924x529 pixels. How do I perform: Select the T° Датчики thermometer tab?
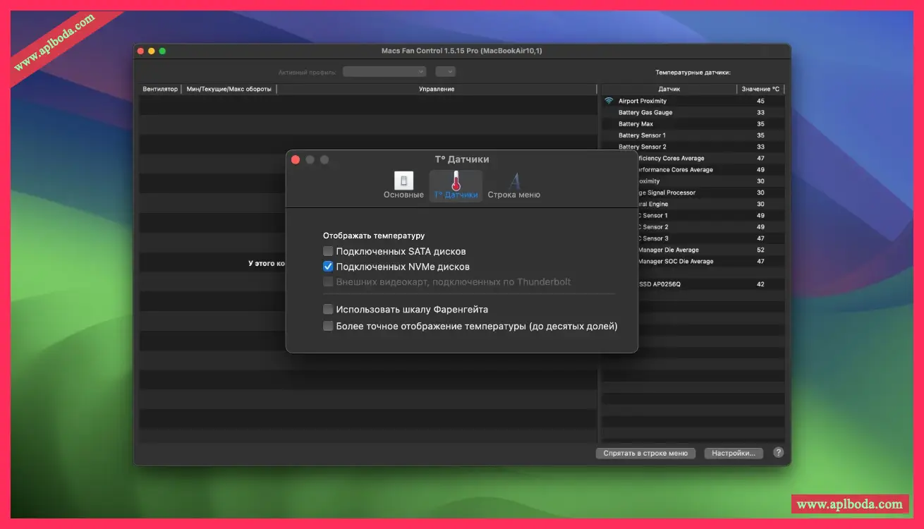point(456,186)
